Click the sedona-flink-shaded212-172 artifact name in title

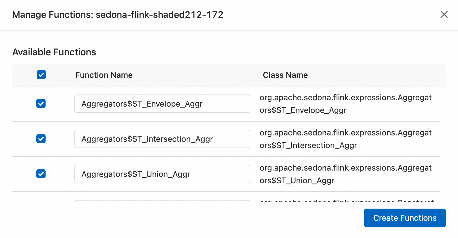[159, 15]
